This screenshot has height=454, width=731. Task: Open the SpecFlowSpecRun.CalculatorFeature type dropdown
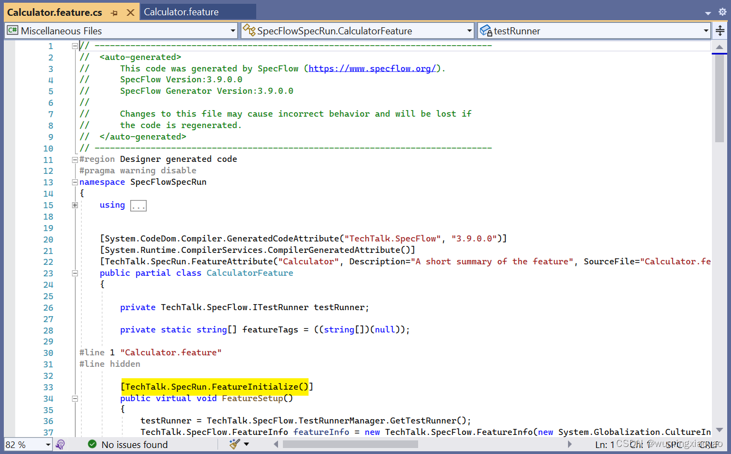[358, 31]
